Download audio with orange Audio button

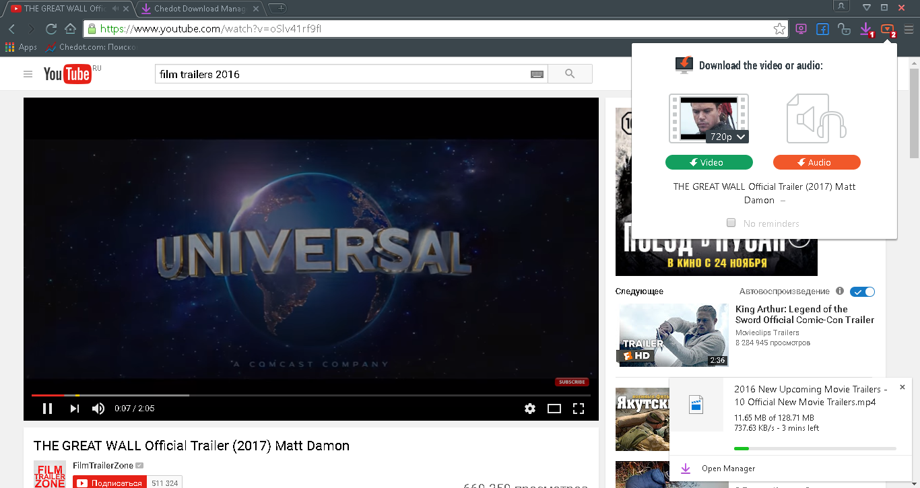click(816, 162)
